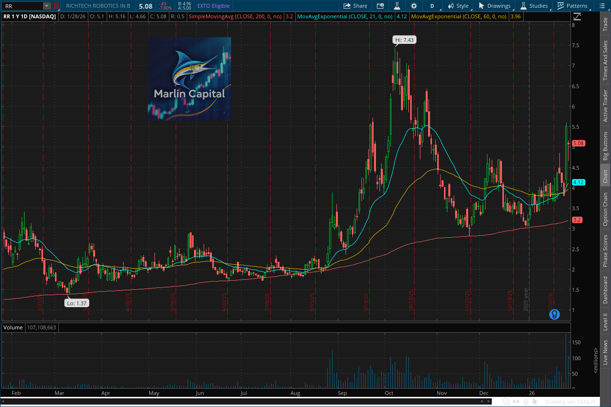Click the 5.08 last price bubble on axis
611x407 pixels.
tap(579, 143)
